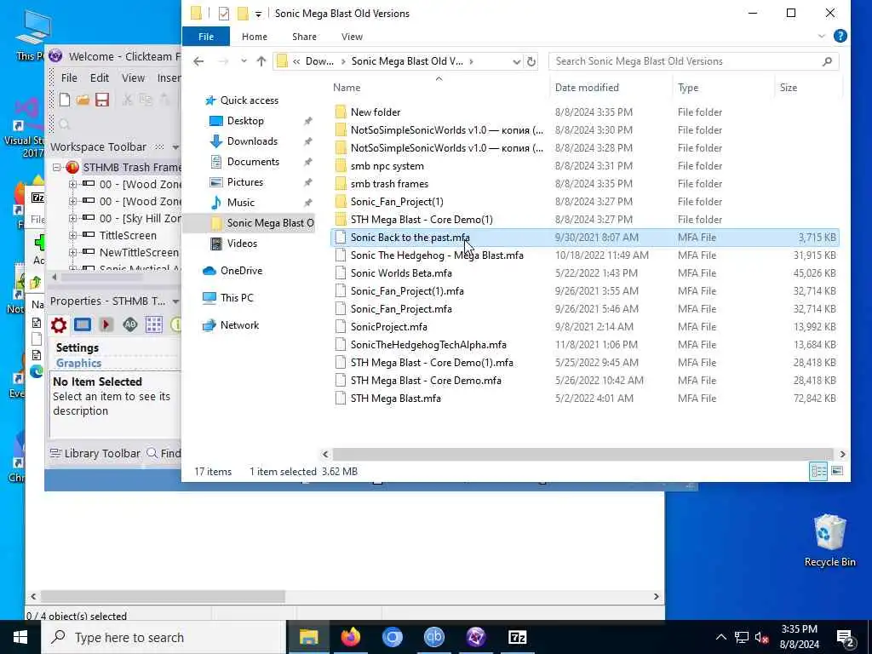Viewport: 872px width, 654px height.
Task: Open the Explorer Share tab
Action: coord(304,36)
